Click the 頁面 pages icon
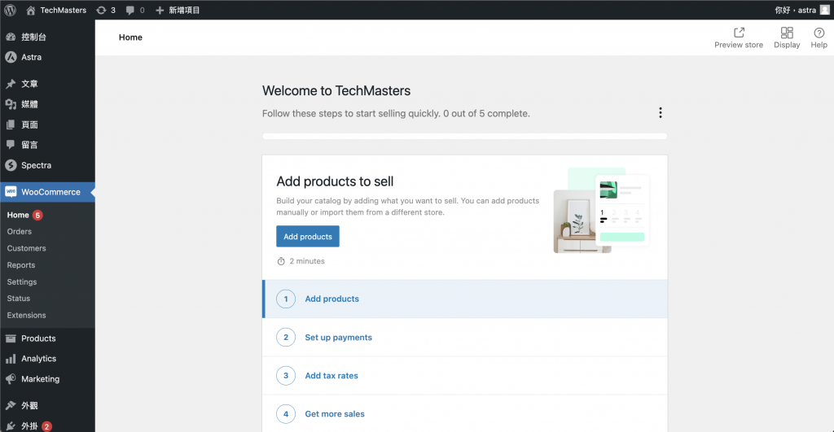The height and width of the screenshot is (432, 834). click(11, 124)
